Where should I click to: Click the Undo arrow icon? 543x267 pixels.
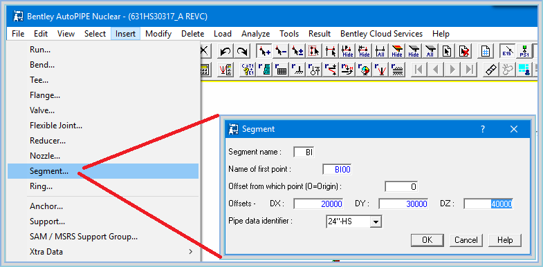(226, 52)
